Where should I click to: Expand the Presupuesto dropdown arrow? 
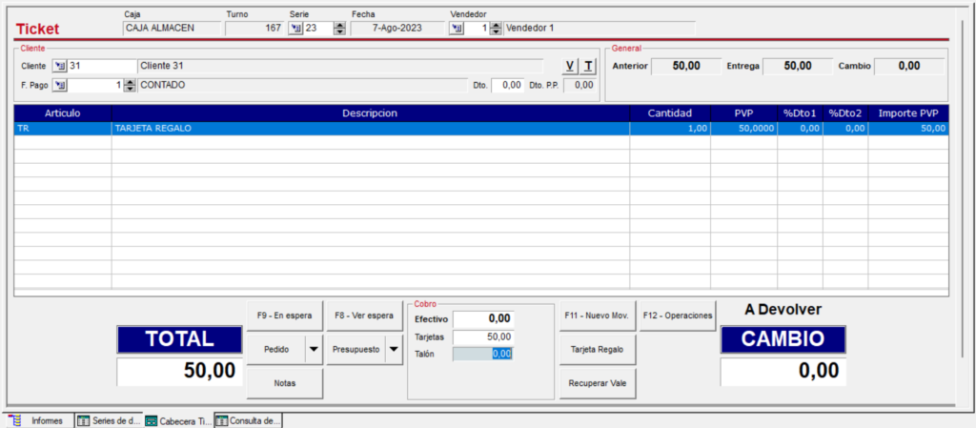(x=394, y=350)
